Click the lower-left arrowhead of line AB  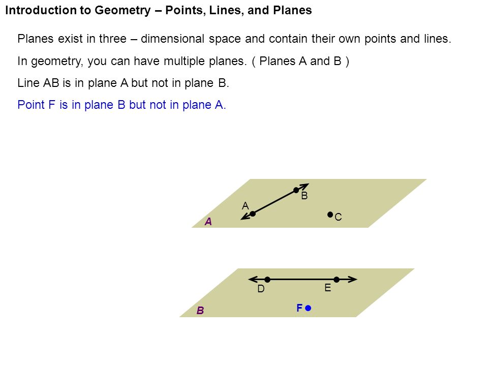[x=245, y=217]
